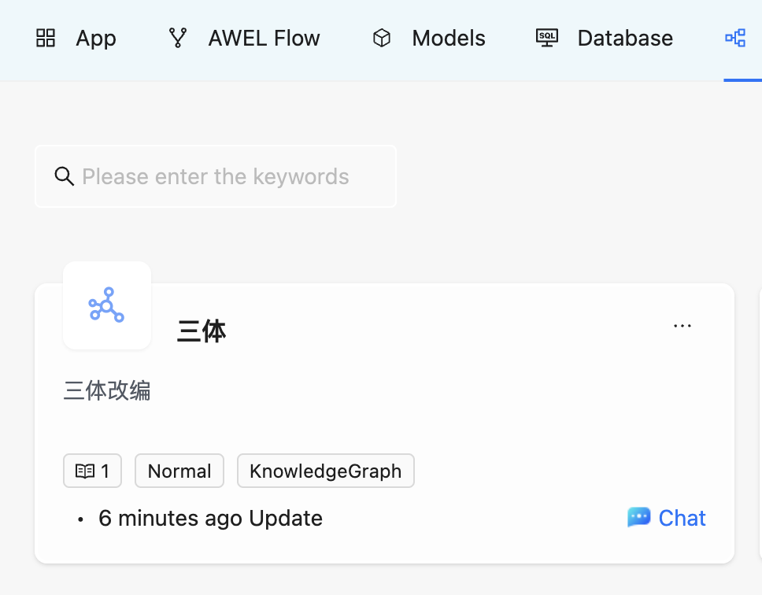Switch to the Database tab
The image size is (762, 595).
(x=625, y=37)
